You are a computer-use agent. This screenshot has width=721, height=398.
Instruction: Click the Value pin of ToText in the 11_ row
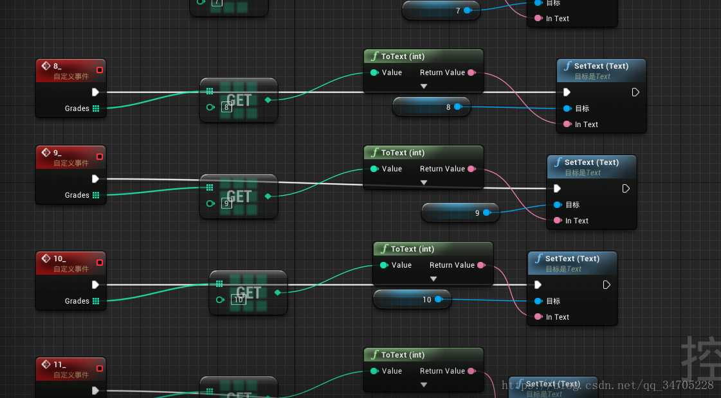374,371
